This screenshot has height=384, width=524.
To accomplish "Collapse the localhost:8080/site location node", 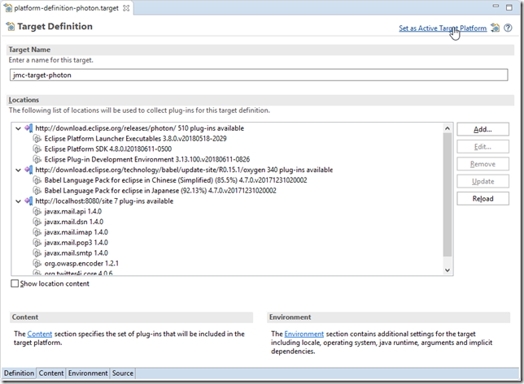I will [x=19, y=201].
